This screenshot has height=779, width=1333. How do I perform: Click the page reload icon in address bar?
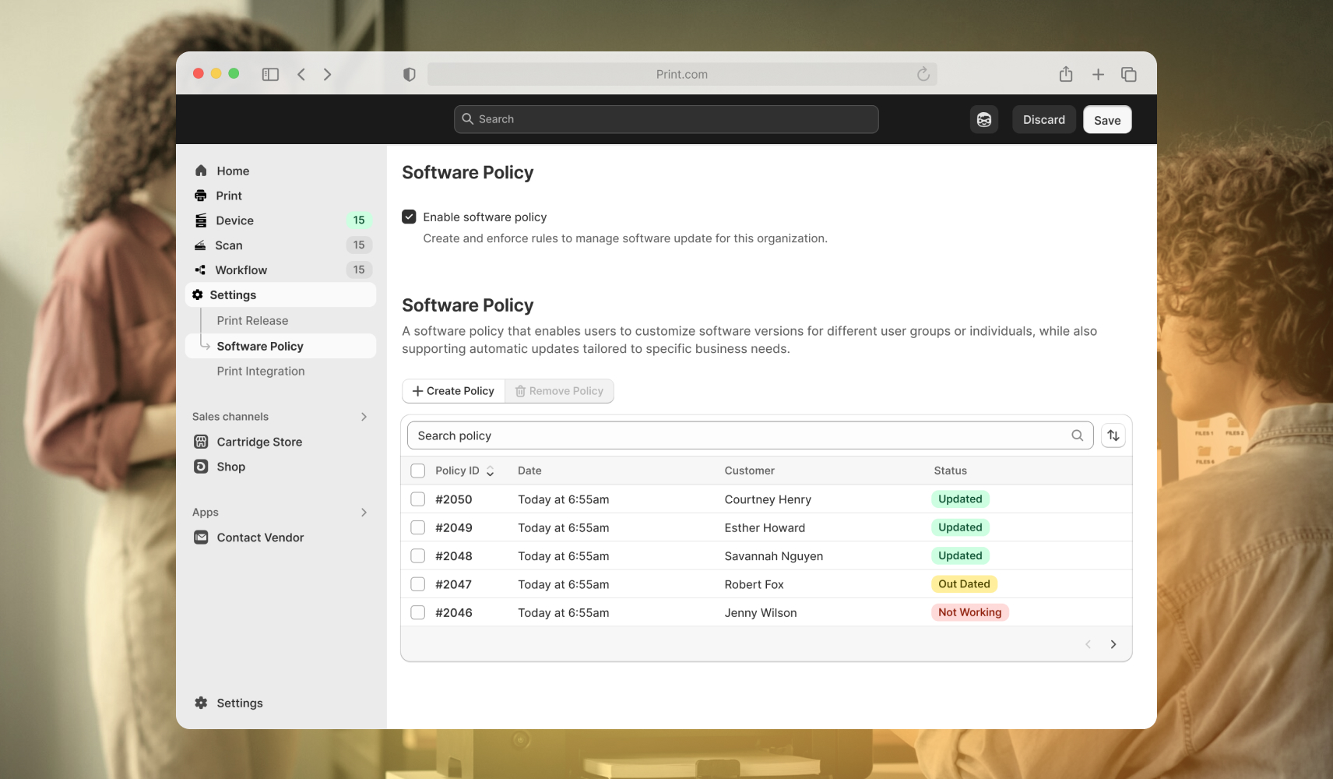[x=923, y=75]
